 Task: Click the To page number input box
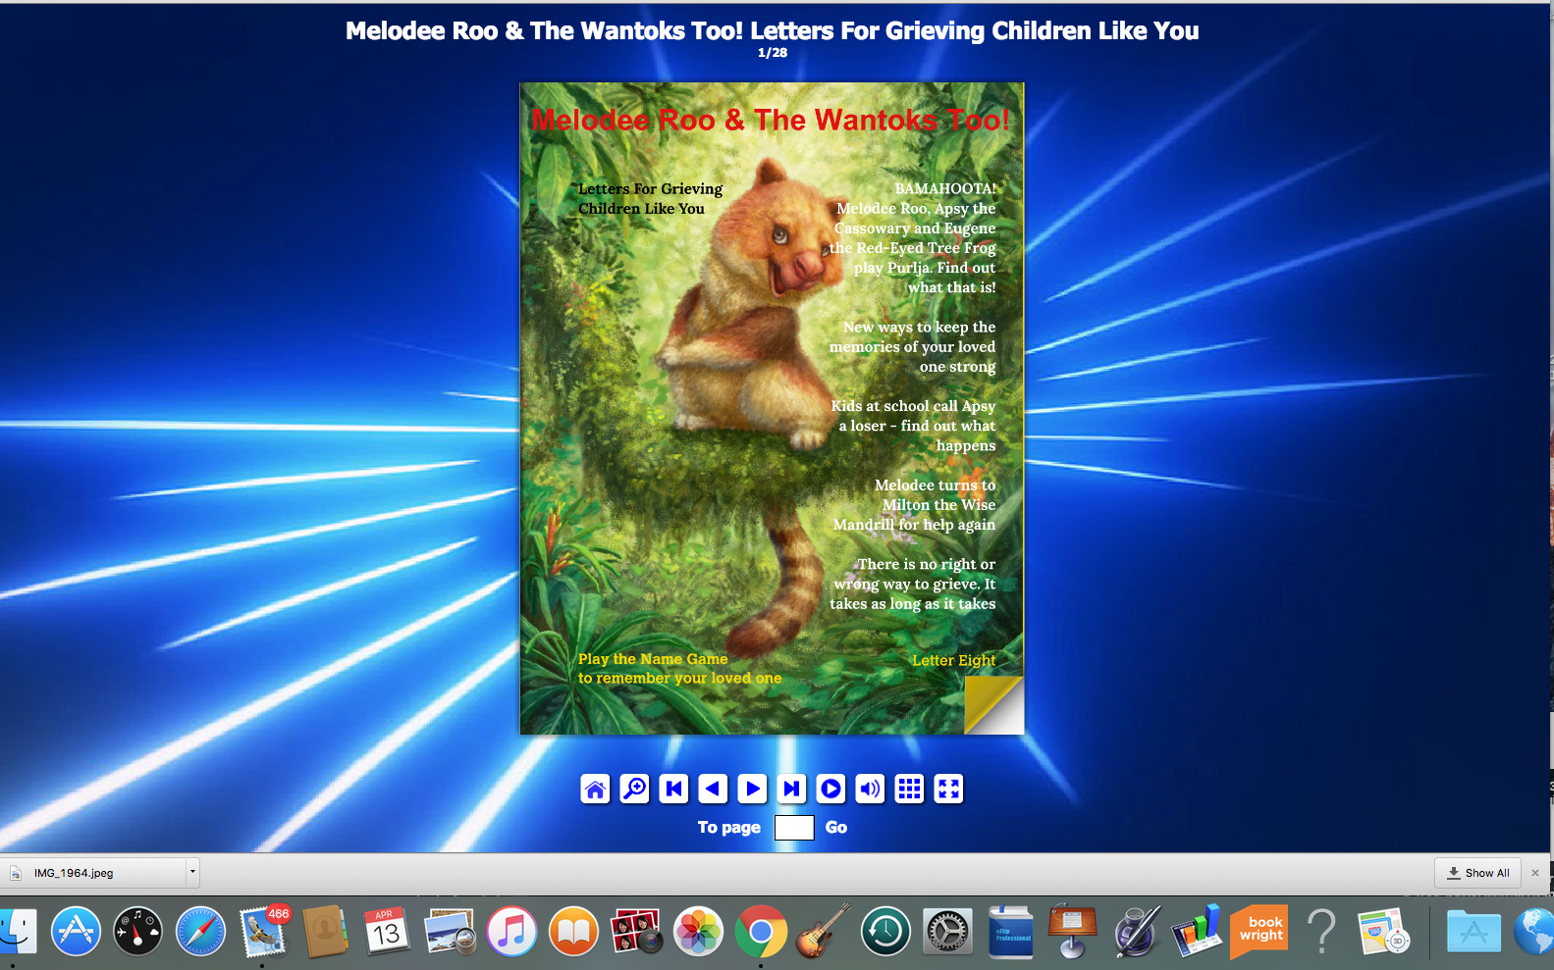click(x=794, y=828)
